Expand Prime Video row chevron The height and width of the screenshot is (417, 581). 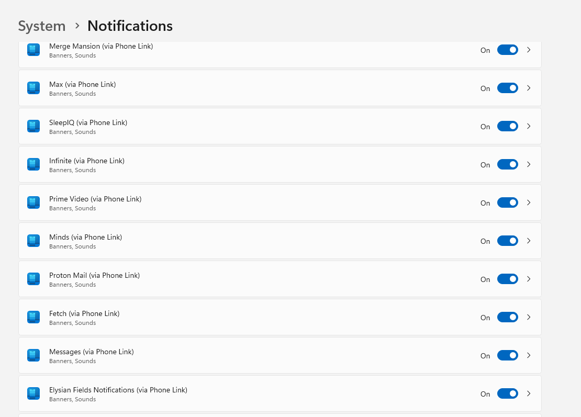coord(529,202)
